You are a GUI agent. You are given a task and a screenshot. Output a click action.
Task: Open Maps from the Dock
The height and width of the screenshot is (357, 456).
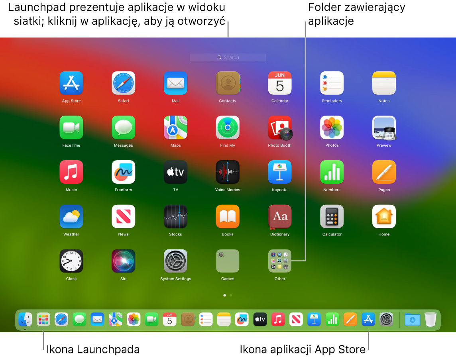point(116,320)
